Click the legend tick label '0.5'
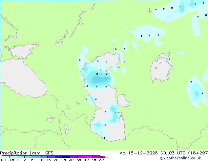 (11, 160)
